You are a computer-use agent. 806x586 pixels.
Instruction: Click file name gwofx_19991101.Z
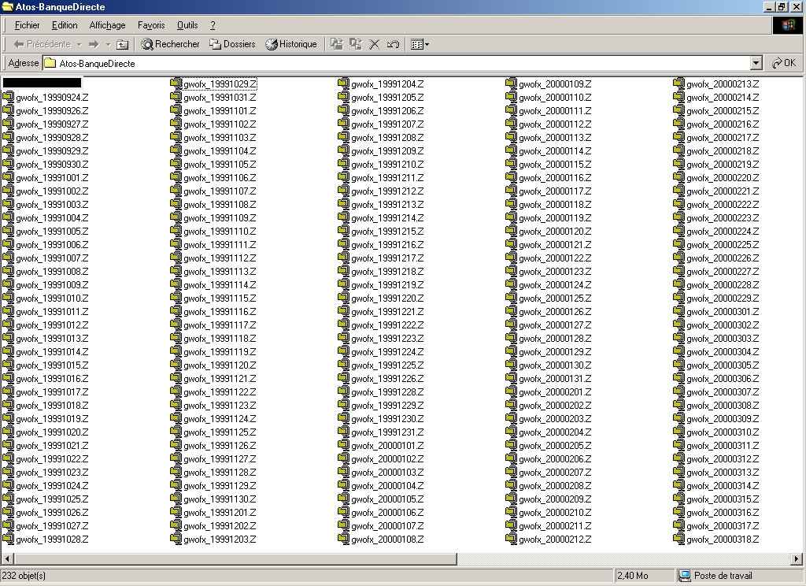pos(220,111)
